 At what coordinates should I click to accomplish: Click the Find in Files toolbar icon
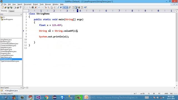click(52, 7)
